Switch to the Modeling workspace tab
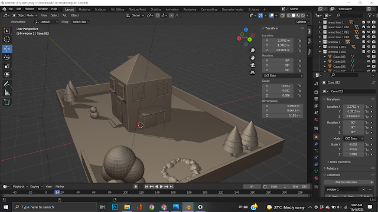The width and height of the screenshot is (378, 212). pos(84,9)
